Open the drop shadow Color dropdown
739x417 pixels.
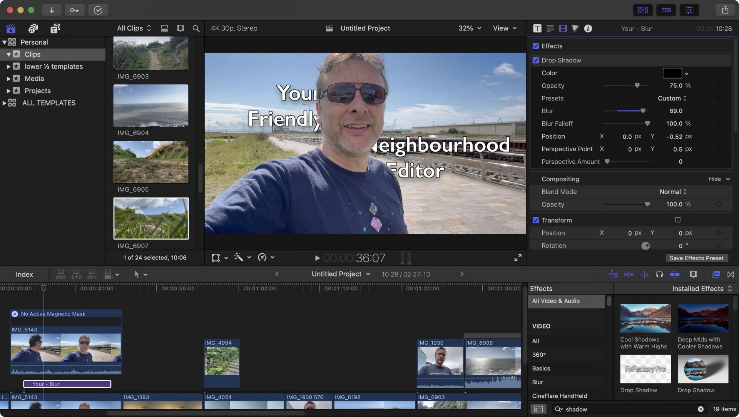[687, 73]
